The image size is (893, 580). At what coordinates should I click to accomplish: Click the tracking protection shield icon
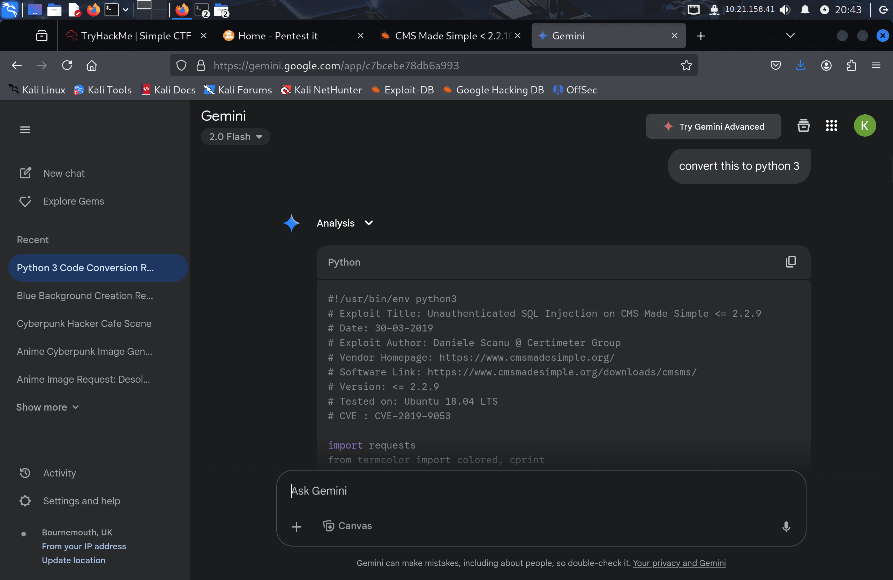point(182,66)
